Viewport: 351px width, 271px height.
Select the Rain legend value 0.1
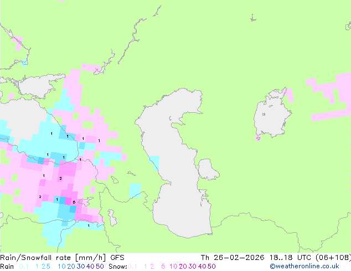pos(24,267)
